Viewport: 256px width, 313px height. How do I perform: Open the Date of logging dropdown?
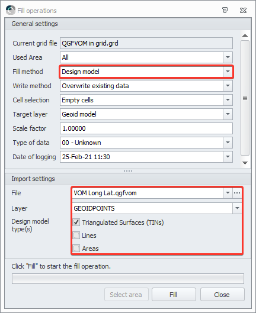tap(228, 157)
